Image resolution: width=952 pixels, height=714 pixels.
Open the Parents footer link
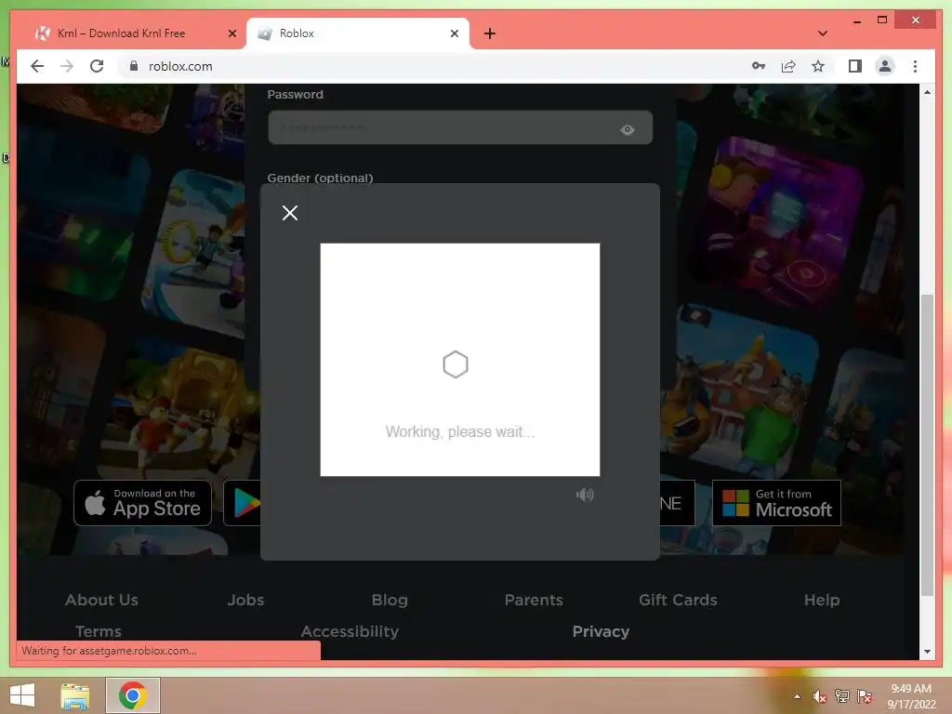534,600
